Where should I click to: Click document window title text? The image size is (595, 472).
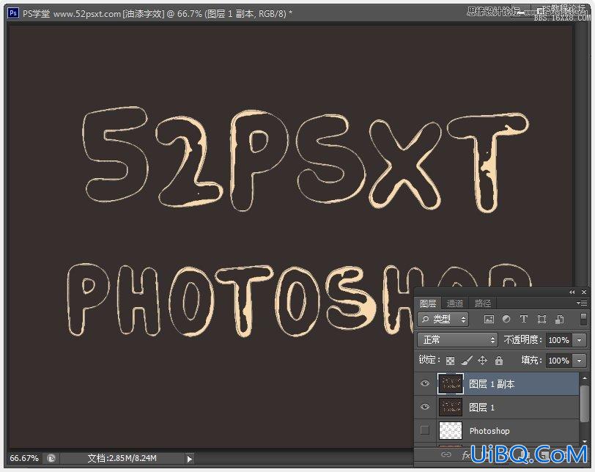click(158, 14)
